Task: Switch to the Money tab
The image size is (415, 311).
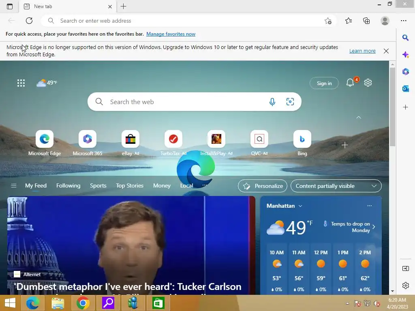Action: [x=162, y=185]
